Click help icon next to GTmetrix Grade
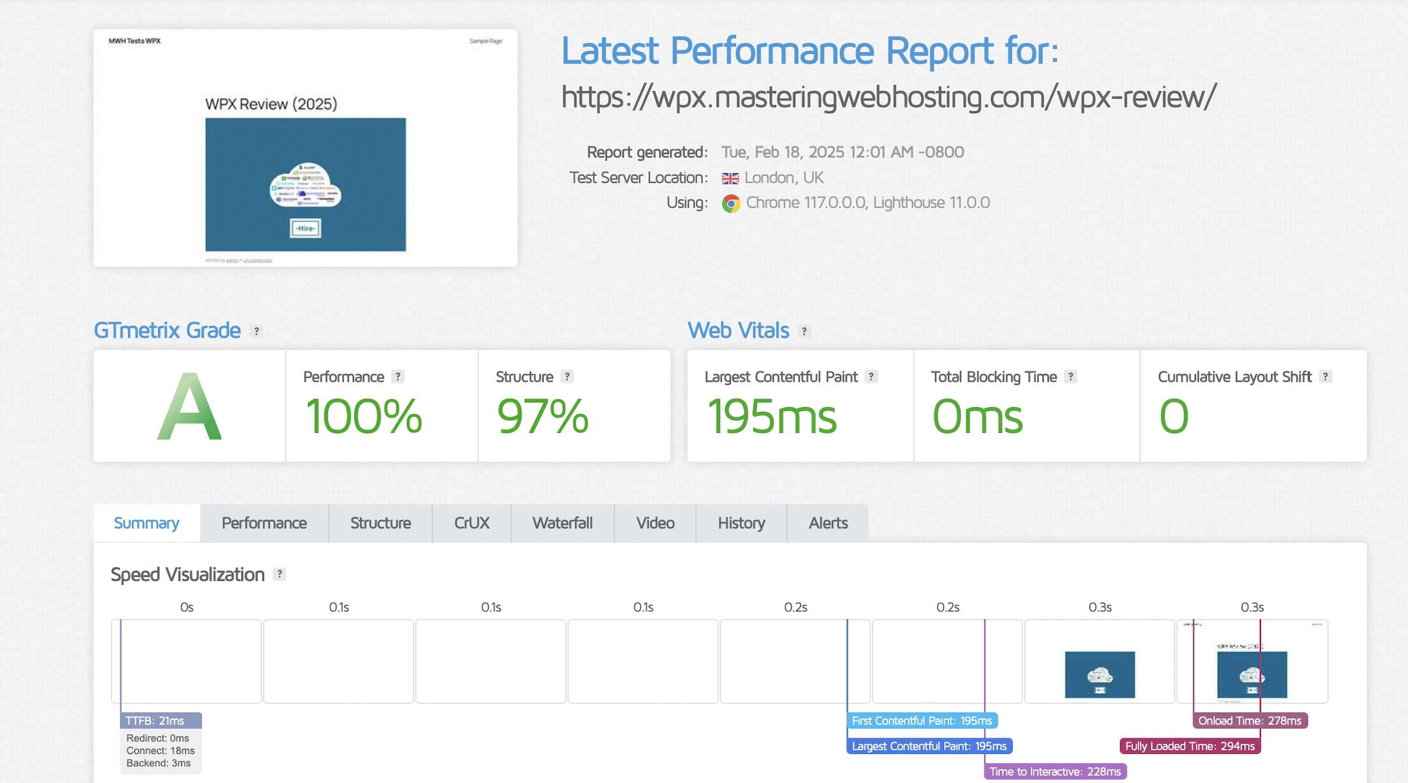1408x783 pixels. pyautogui.click(x=256, y=331)
